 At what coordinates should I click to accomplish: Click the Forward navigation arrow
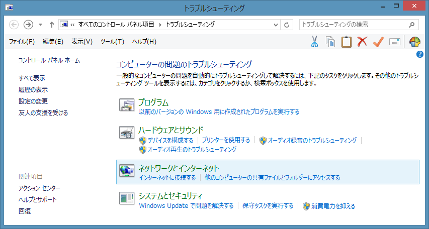pyautogui.click(x=28, y=25)
